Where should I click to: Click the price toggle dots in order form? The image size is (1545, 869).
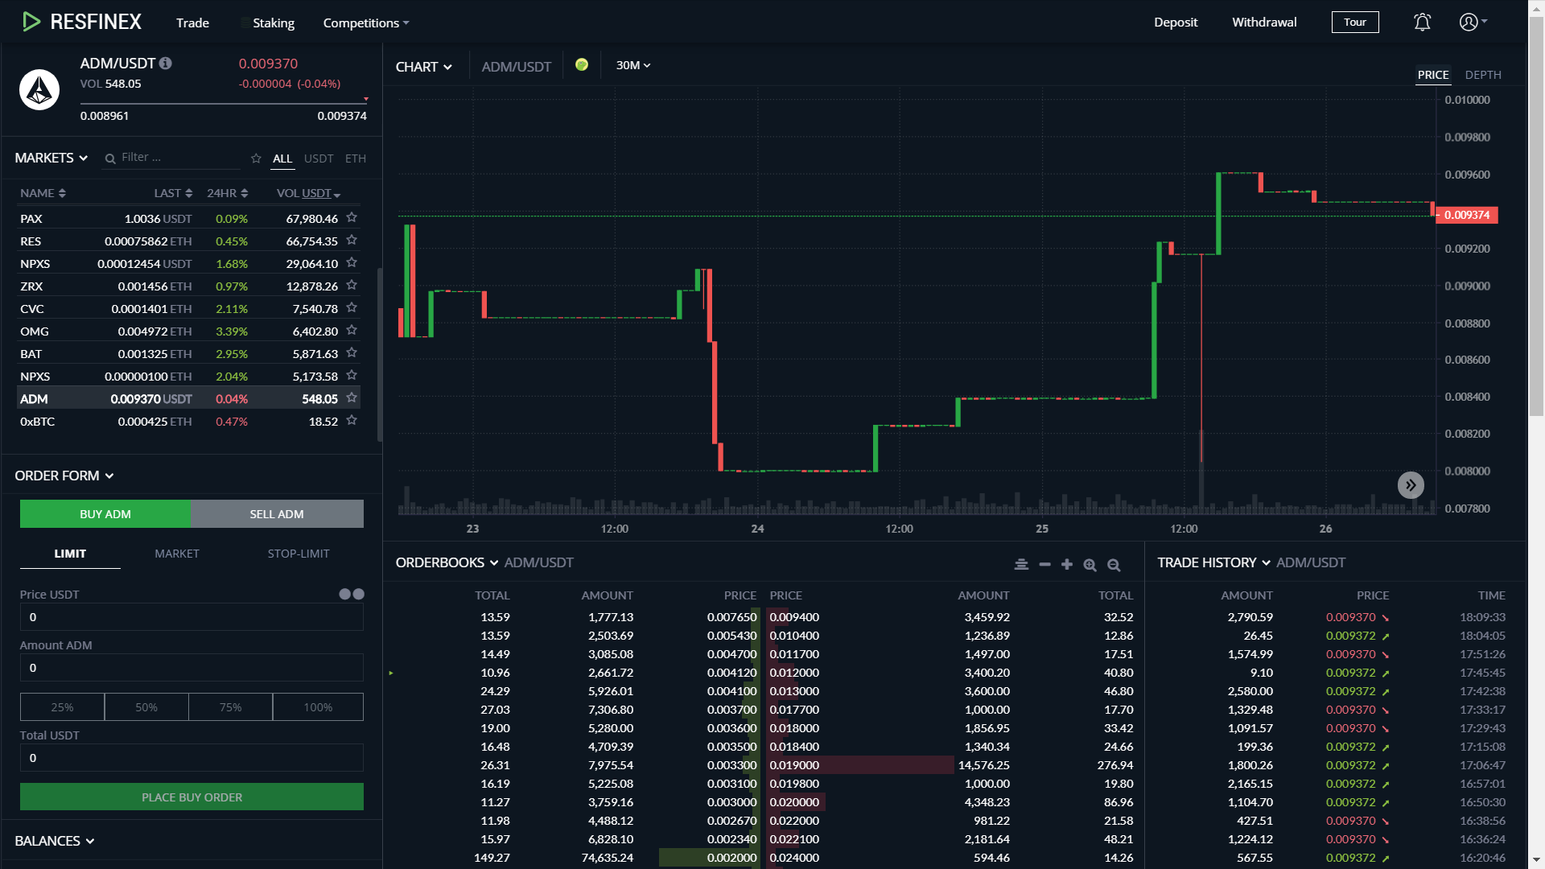pos(352,594)
